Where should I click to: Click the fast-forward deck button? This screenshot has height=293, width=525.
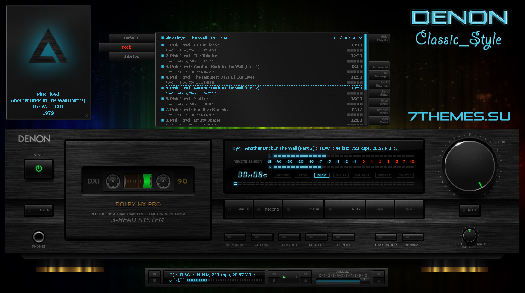coord(409,209)
